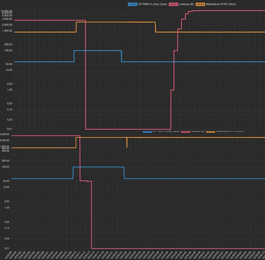
Task: Click pink Leistung legend swatch in top chart
Action: click(174, 4)
